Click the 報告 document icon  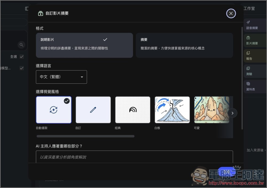tap(248, 53)
